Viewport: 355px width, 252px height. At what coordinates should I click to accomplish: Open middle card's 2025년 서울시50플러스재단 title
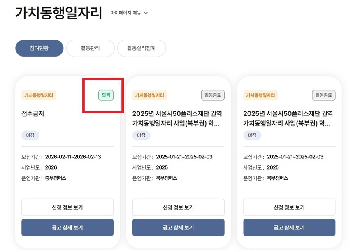[178, 118]
